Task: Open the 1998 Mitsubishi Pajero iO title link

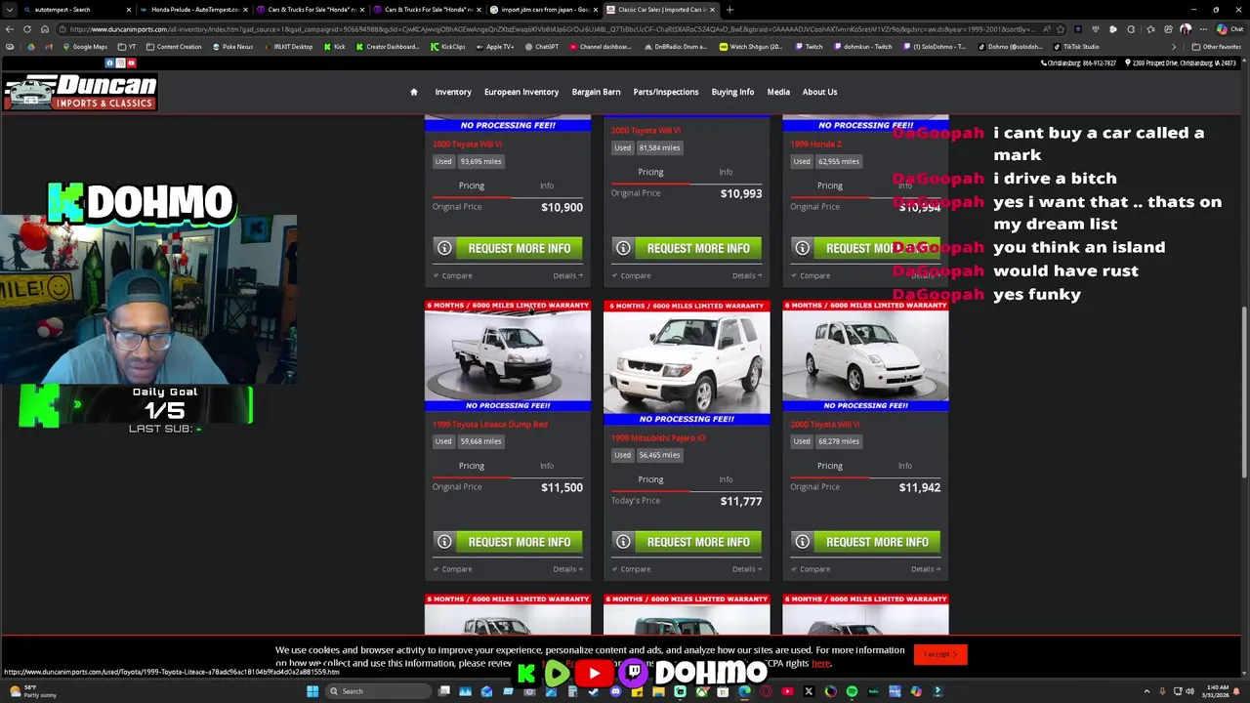Action: coord(658,438)
